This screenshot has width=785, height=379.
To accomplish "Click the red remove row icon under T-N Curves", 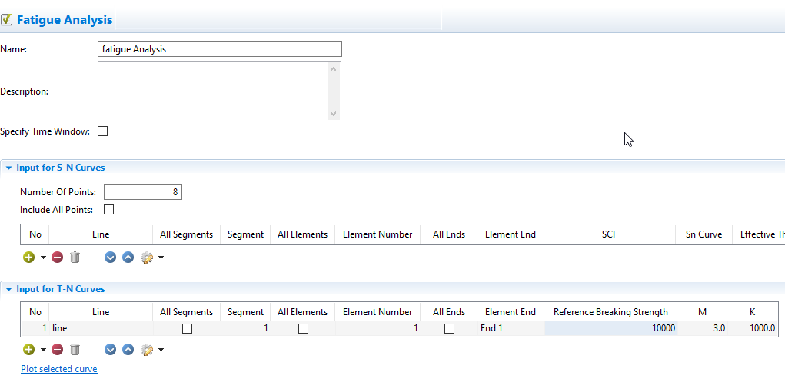I will click(58, 350).
